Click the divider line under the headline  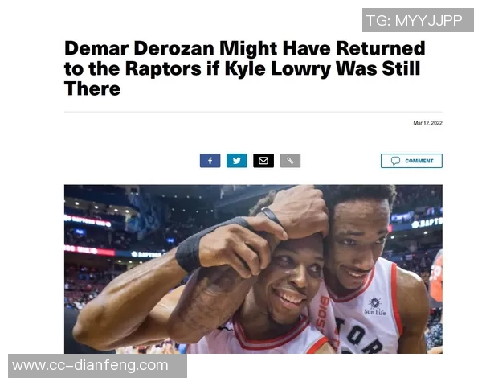[253, 112]
